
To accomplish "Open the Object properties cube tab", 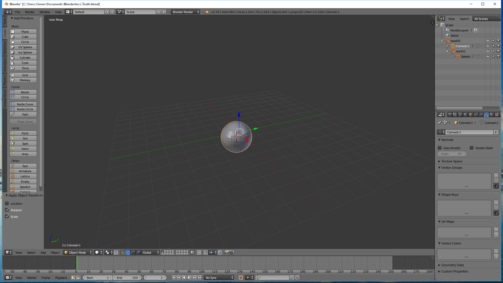I will pos(471,115).
